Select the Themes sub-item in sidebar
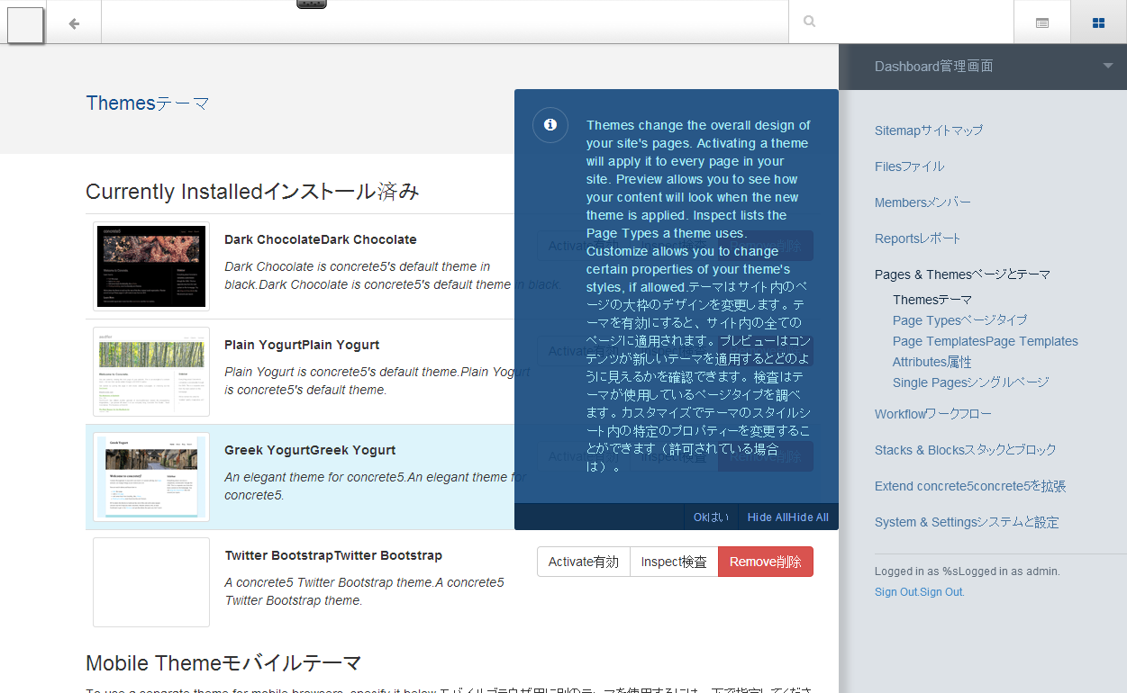The height and width of the screenshot is (693, 1127). (x=932, y=300)
